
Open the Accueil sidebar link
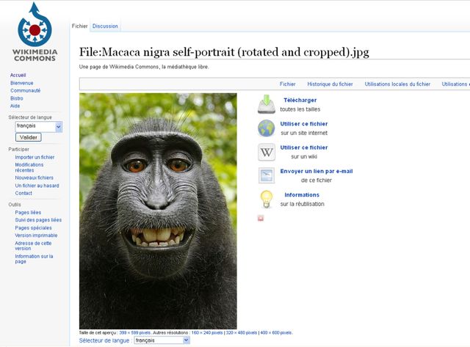coord(18,75)
